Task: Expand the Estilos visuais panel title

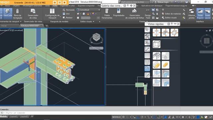Action: coord(87,21)
